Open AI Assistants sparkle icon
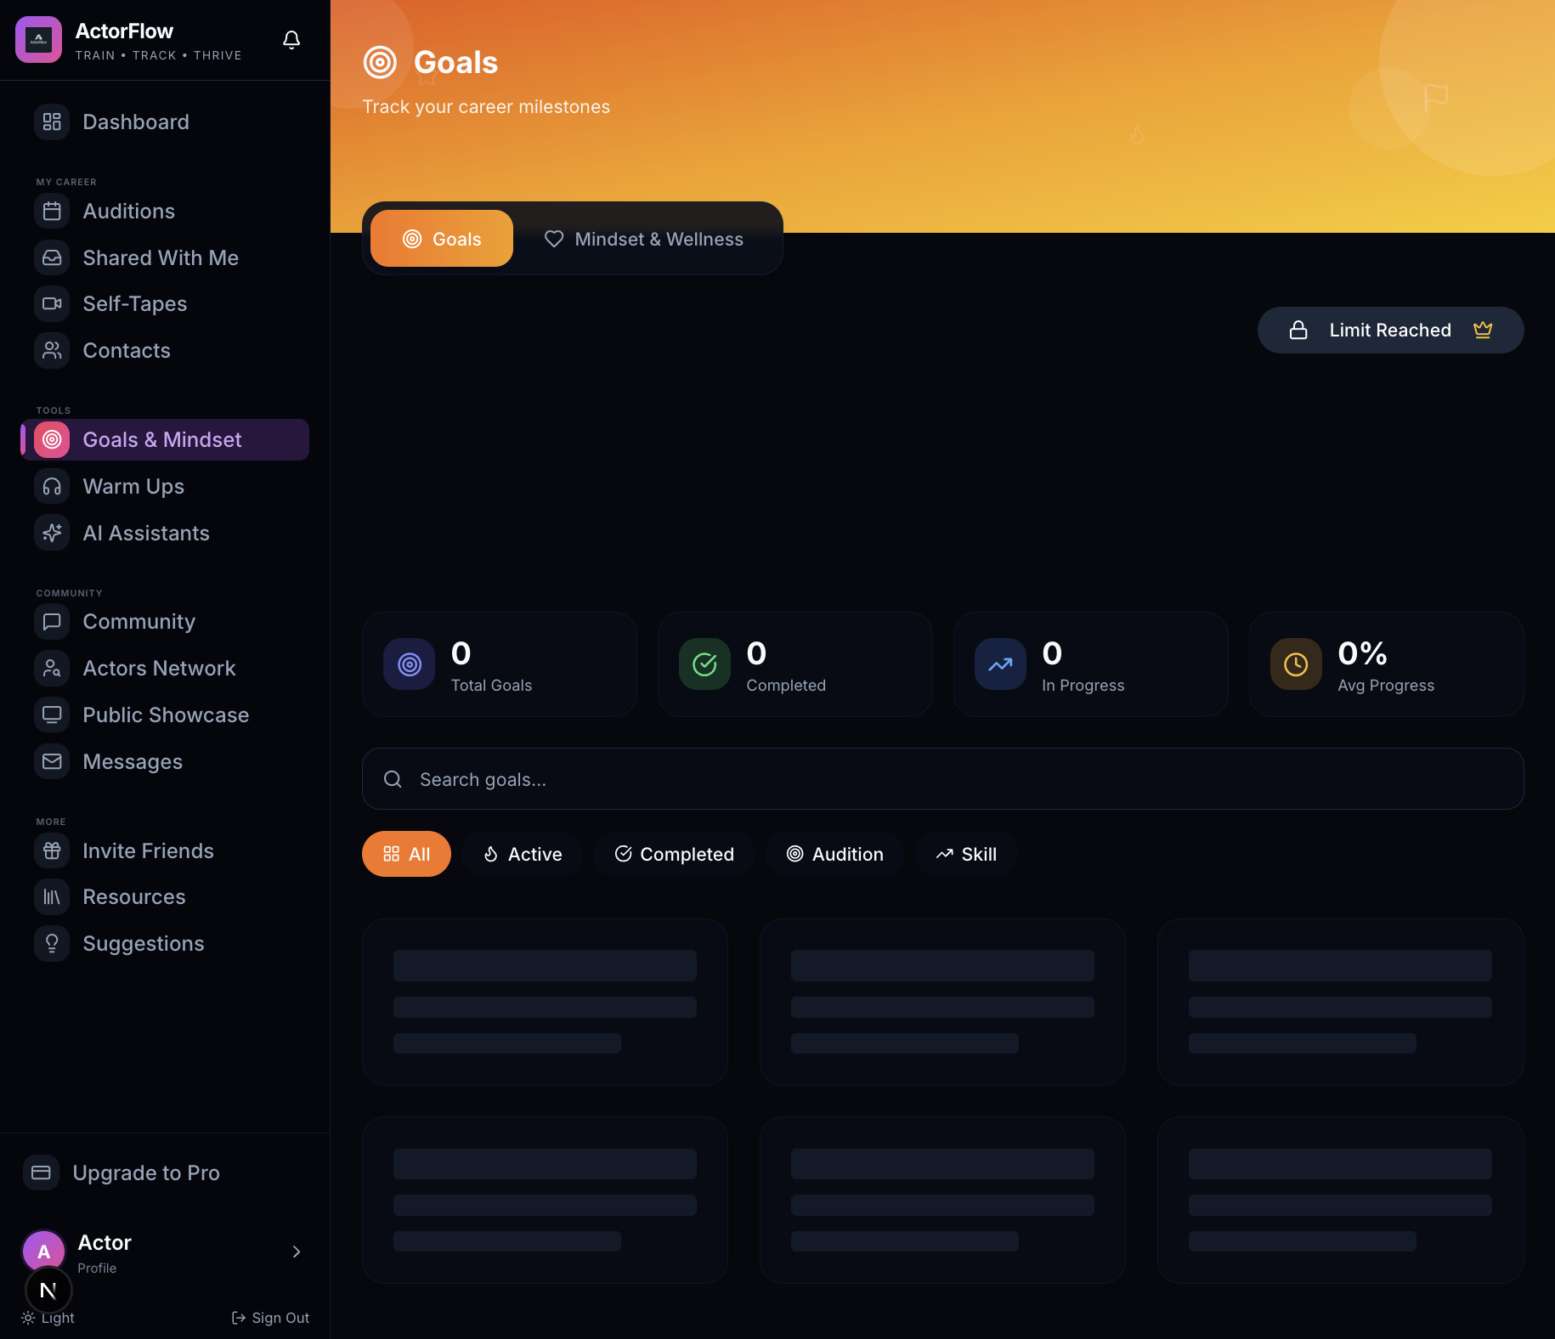Viewport: 1555px width, 1339px height. 52,533
